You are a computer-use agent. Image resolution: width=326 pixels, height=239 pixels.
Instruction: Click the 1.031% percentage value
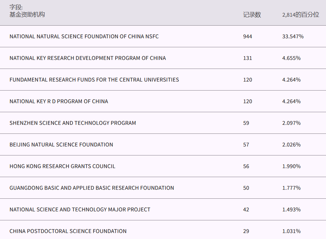click(291, 231)
